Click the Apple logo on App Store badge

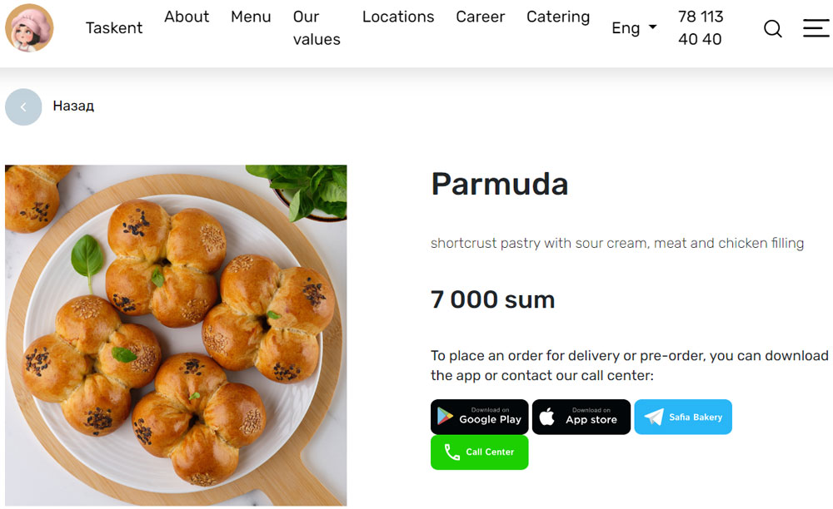point(546,417)
